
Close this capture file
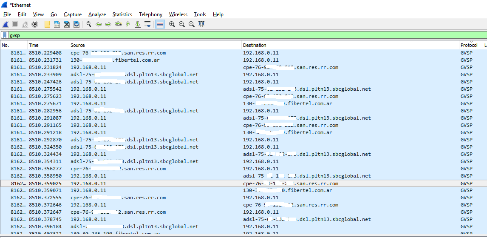[66, 24]
